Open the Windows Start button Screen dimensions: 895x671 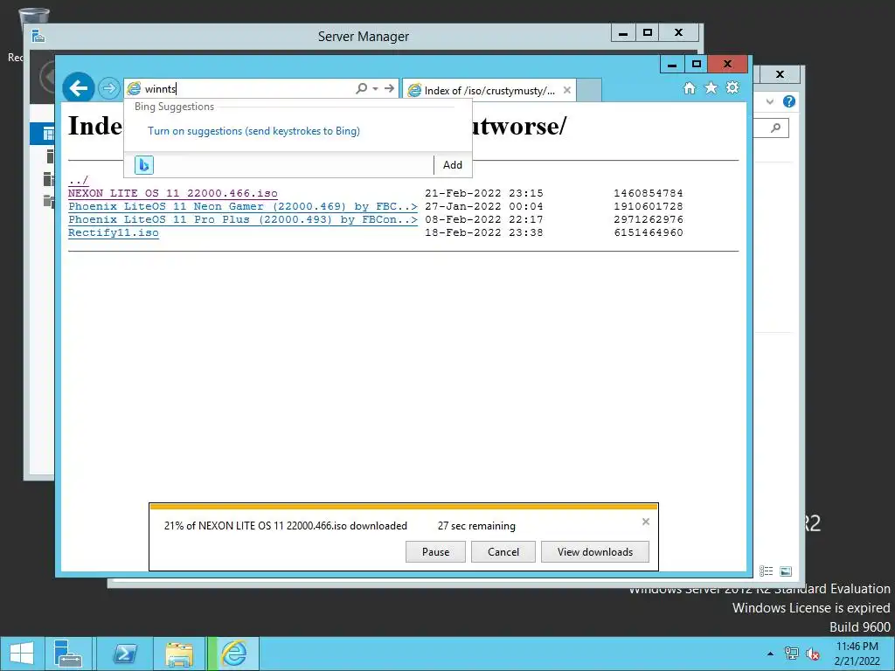pos(22,654)
